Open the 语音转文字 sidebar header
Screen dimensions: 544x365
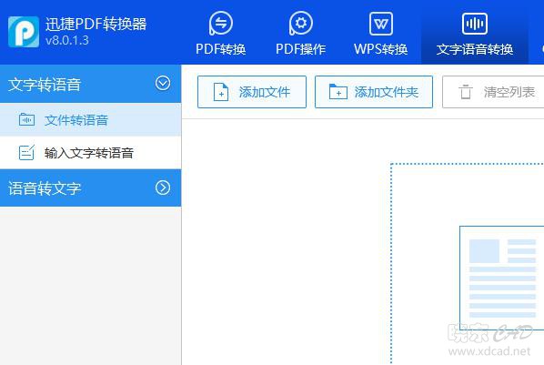click(x=91, y=188)
